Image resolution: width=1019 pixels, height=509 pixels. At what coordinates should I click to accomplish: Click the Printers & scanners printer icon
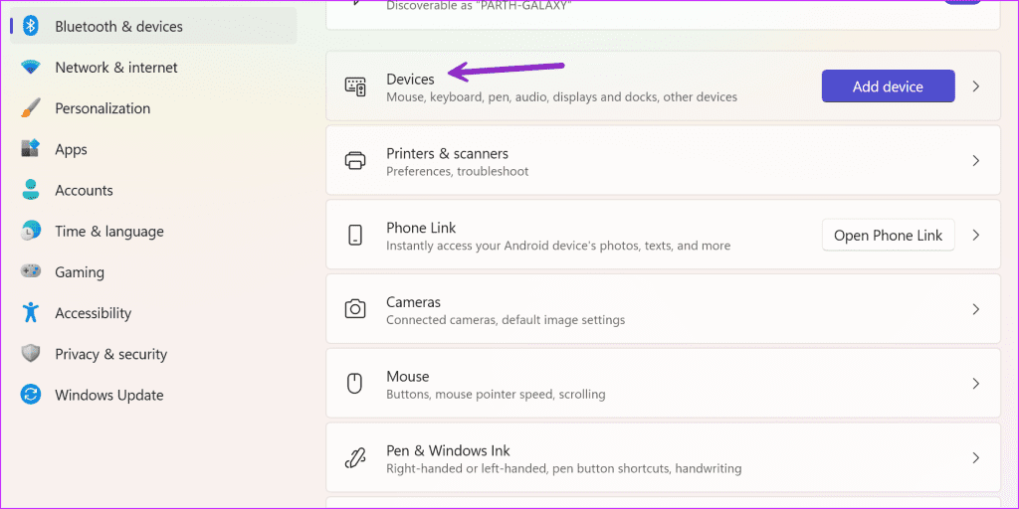click(355, 160)
